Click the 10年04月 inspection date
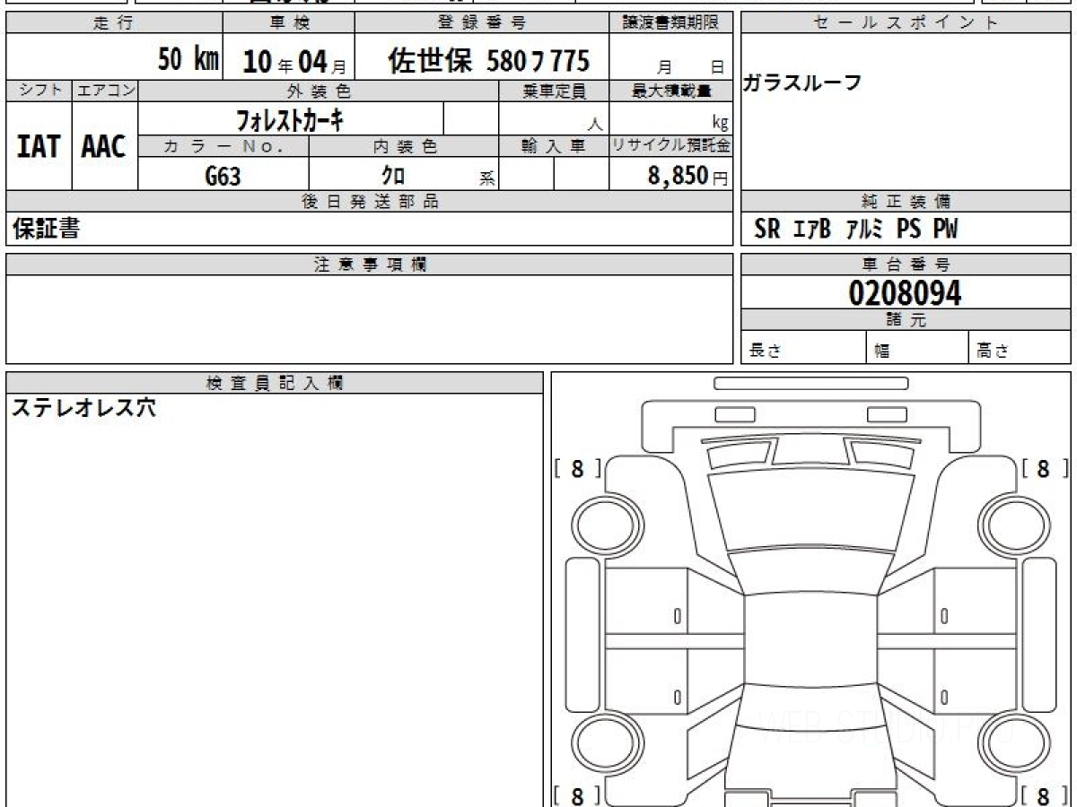 [287, 62]
